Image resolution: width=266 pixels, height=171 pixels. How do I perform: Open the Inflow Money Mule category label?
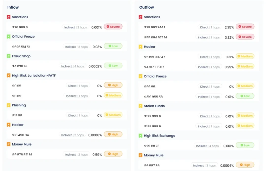pos(22,144)
